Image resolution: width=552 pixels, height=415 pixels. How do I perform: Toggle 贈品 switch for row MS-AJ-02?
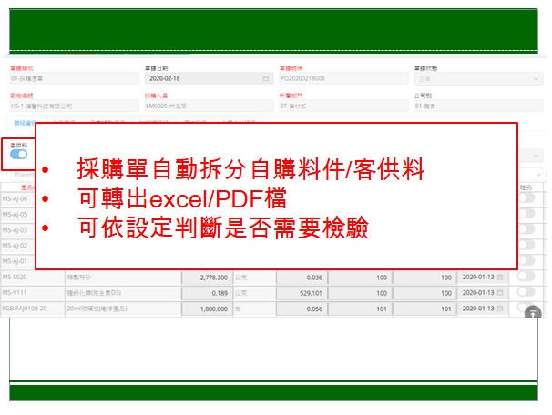(526, 245)
